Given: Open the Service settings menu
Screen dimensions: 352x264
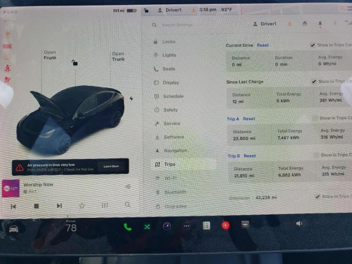Looking at the screenshot, I should 168,123.
